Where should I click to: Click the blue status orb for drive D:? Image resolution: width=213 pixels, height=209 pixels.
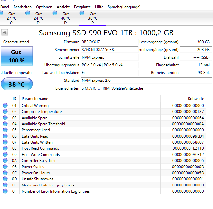pos(28,13)
